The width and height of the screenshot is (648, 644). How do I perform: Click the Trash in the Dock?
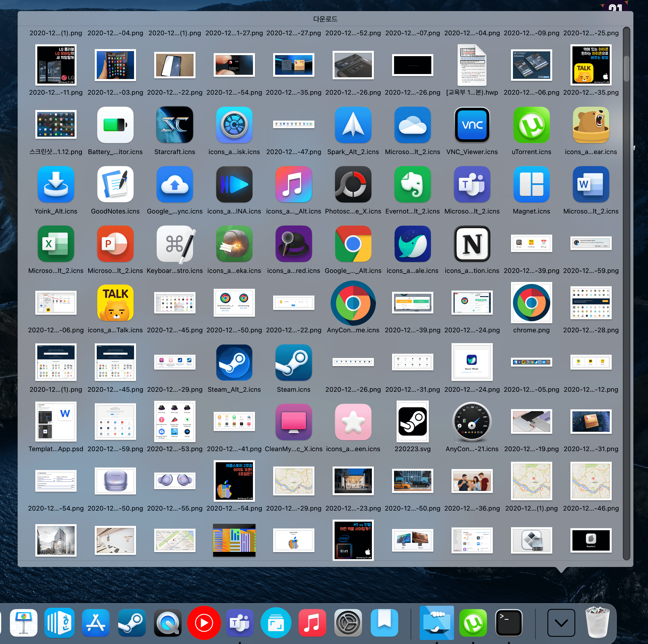click(597, 623)
